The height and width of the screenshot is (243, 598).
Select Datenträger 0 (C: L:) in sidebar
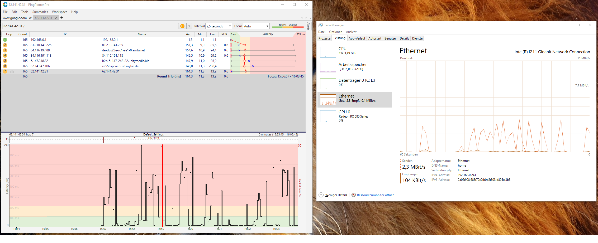click(x=355, y=84)
